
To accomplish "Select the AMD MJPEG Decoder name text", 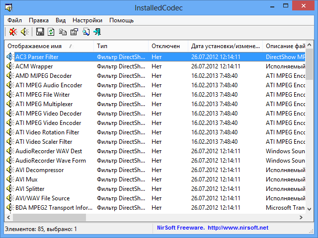I will click(x=44, y=76).
